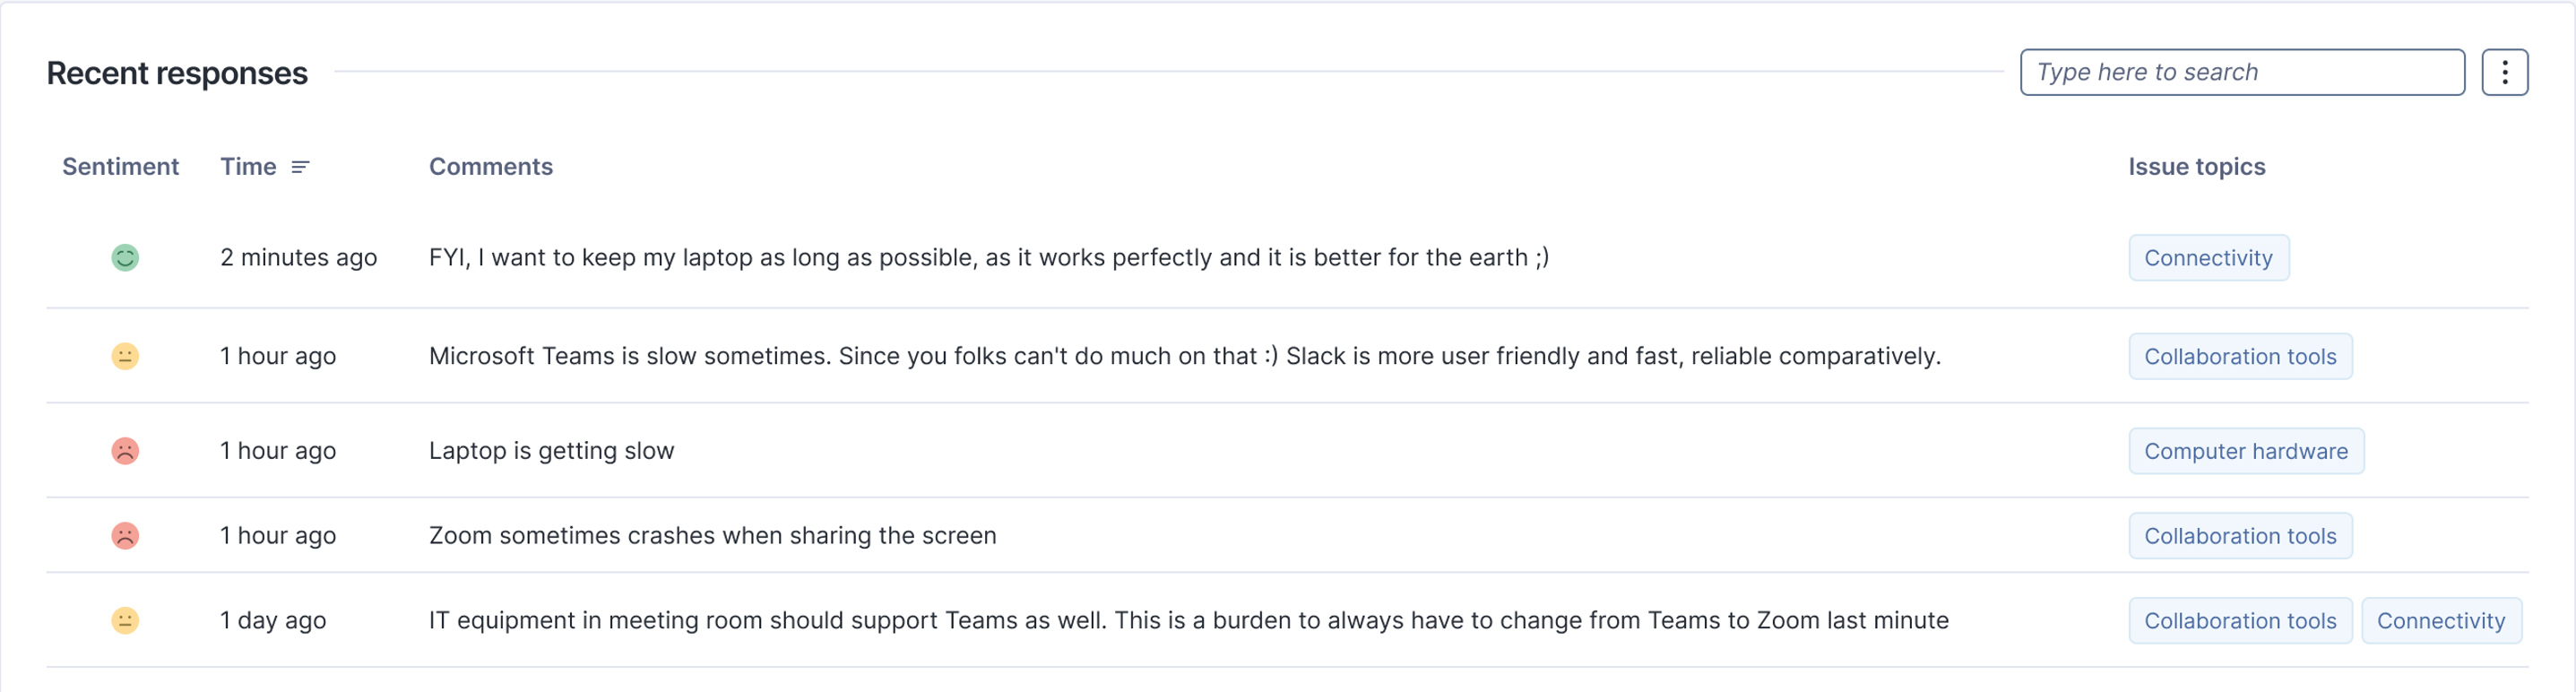Viewport: 2576px width, 692px height.
Task: Click red sad face for Zoom crashes comment
Action: [125, 536]
